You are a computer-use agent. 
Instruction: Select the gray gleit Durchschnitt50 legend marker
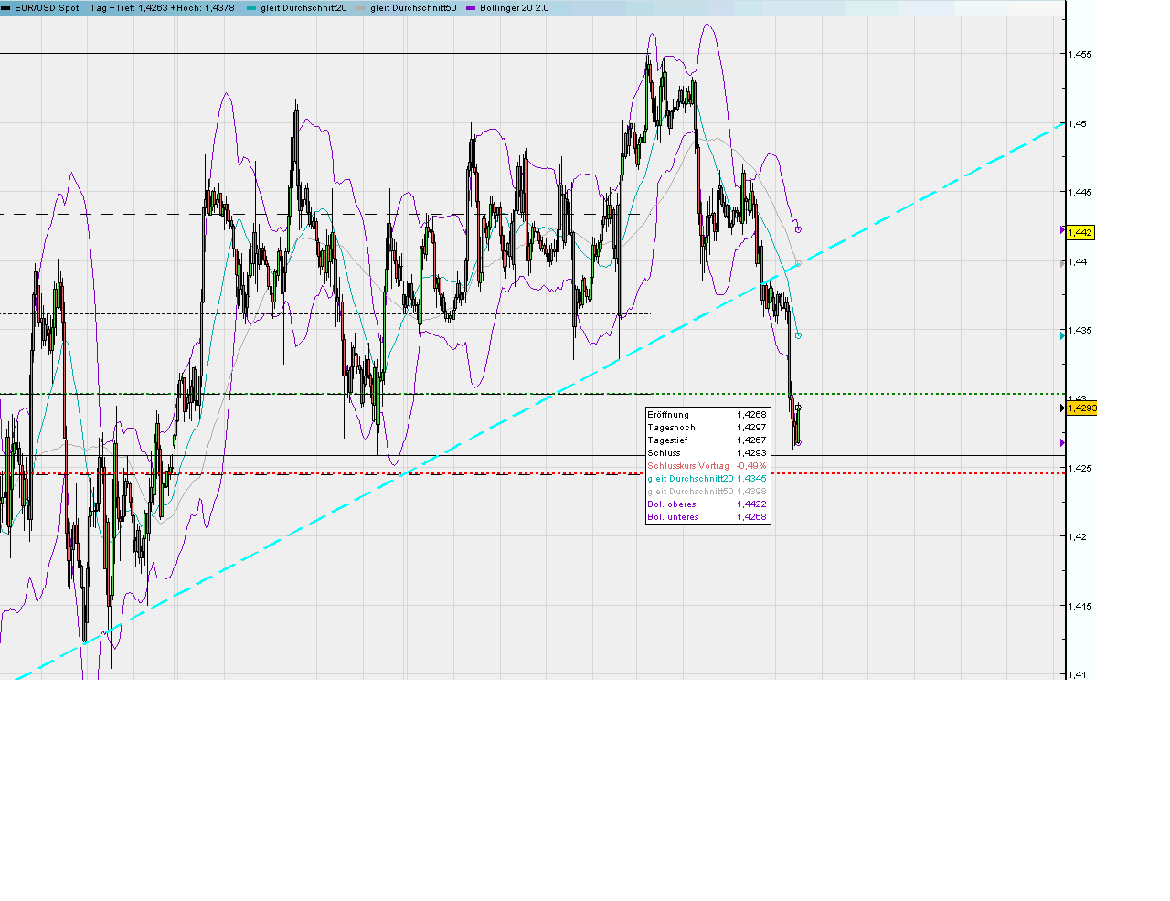pyautogui.click(x=363, y=6)
